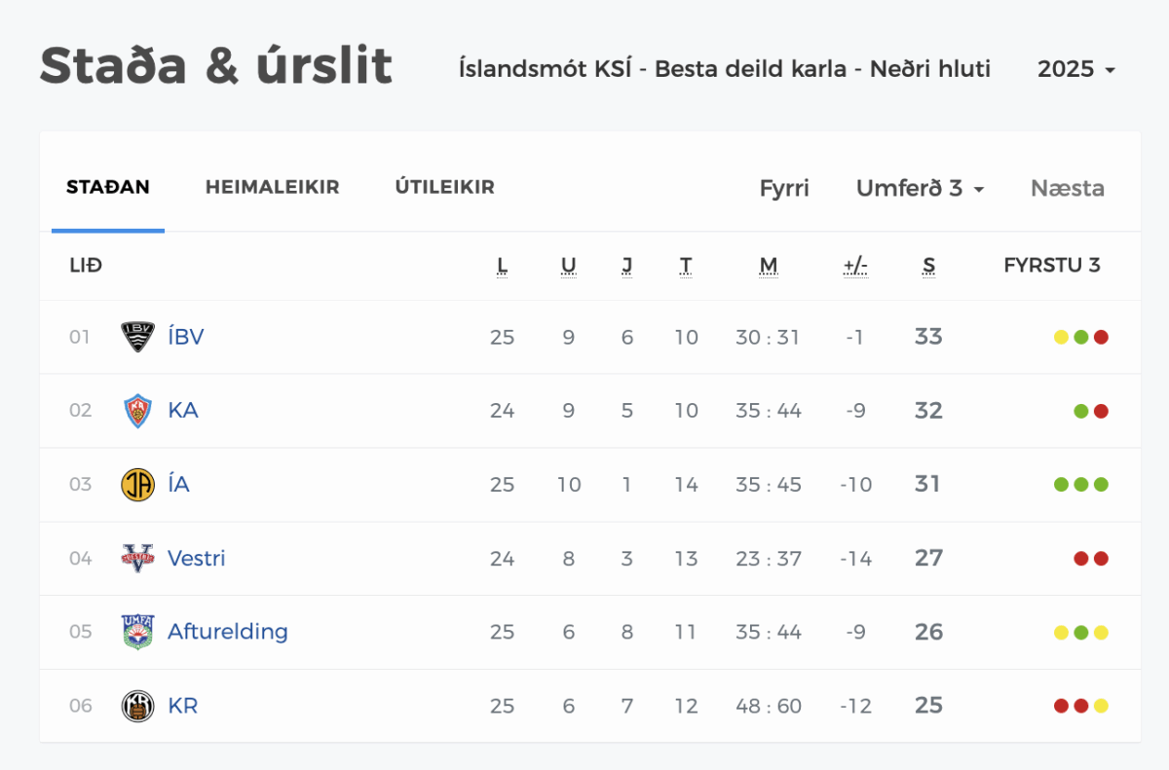This screenshot has width=1169, height=770.
Task: Click the M goals column header
Action: [769, 266]
